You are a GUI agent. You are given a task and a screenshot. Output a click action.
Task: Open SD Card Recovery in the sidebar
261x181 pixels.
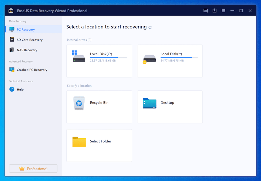point(29,40)
